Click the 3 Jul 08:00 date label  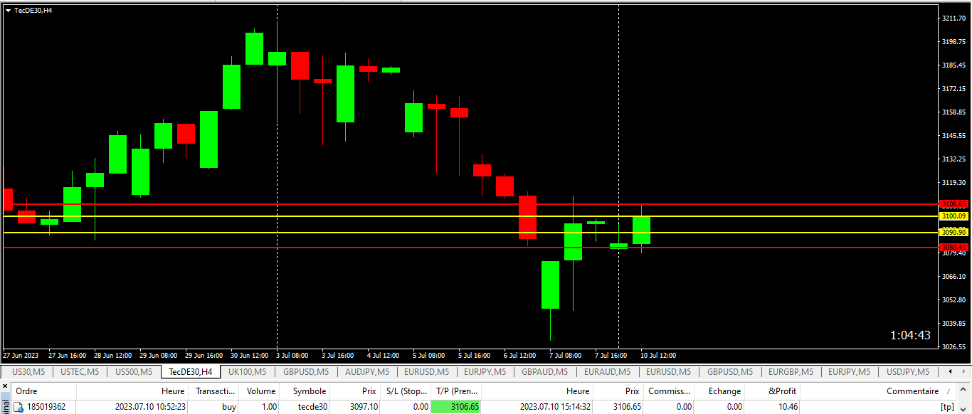292,355
